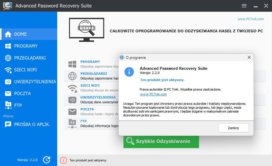
Task: Click the vault credentials sidebar icon
Action: [x=8, y=82]
